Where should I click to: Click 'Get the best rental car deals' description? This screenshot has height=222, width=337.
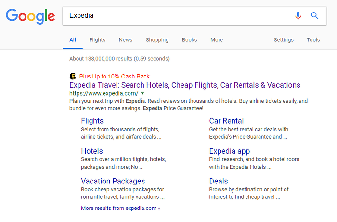[x=249, y=133]
